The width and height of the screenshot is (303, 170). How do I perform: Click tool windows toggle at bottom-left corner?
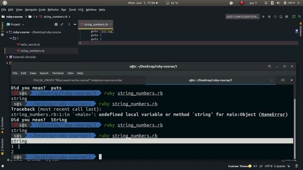(2, 166)
